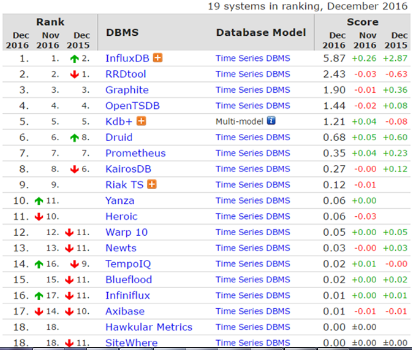Screen dimensions: 412x350
Task: Click Time Series DBMS link in TempoIQ row
Action: tap(253, 263)
